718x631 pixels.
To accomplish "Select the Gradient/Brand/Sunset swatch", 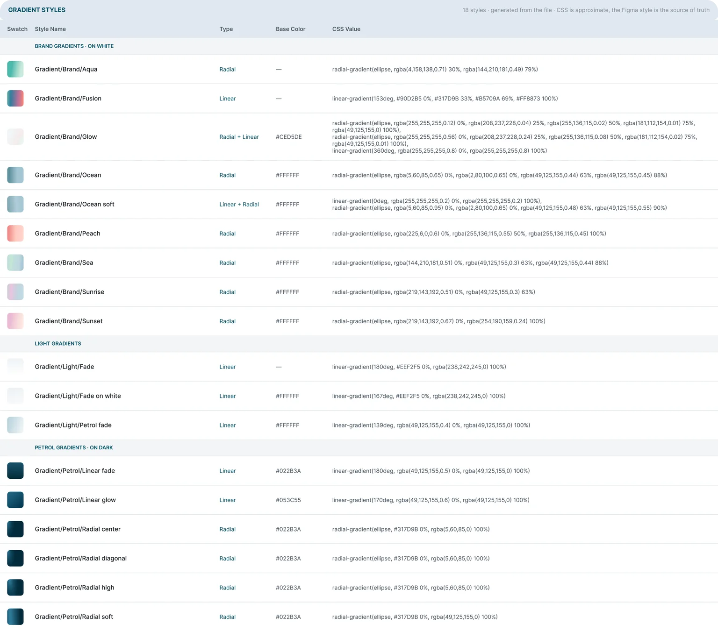I will 15,321.
